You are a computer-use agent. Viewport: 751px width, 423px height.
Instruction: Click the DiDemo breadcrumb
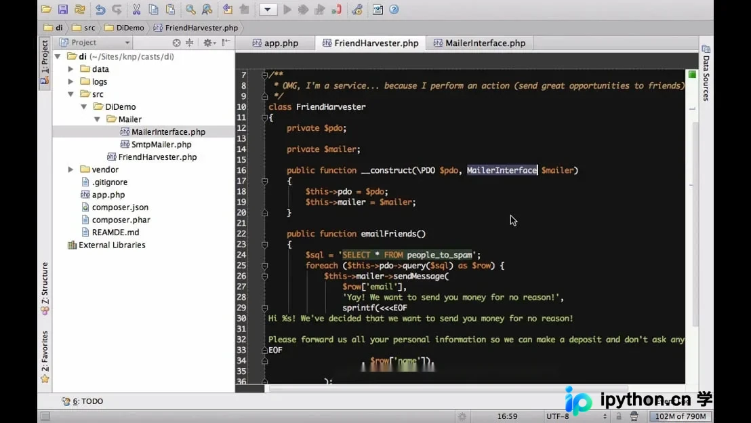(125, 28)
